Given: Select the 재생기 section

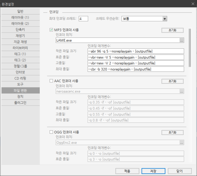Looking at the screenshot, I should click(21, 36).
